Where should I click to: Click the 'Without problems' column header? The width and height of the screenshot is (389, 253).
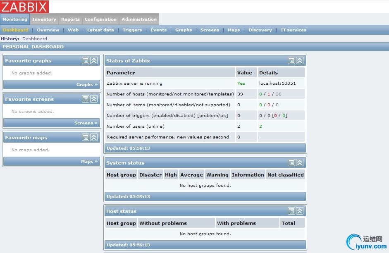coord(177,223)
